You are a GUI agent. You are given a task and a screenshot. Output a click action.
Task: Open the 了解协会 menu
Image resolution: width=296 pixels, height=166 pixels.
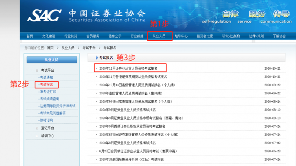coord(279,36)
